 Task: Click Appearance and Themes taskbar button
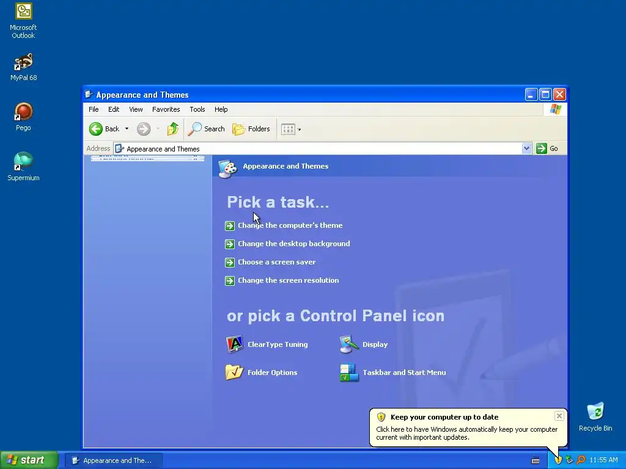pyautogui.click(x=114, y=460)
